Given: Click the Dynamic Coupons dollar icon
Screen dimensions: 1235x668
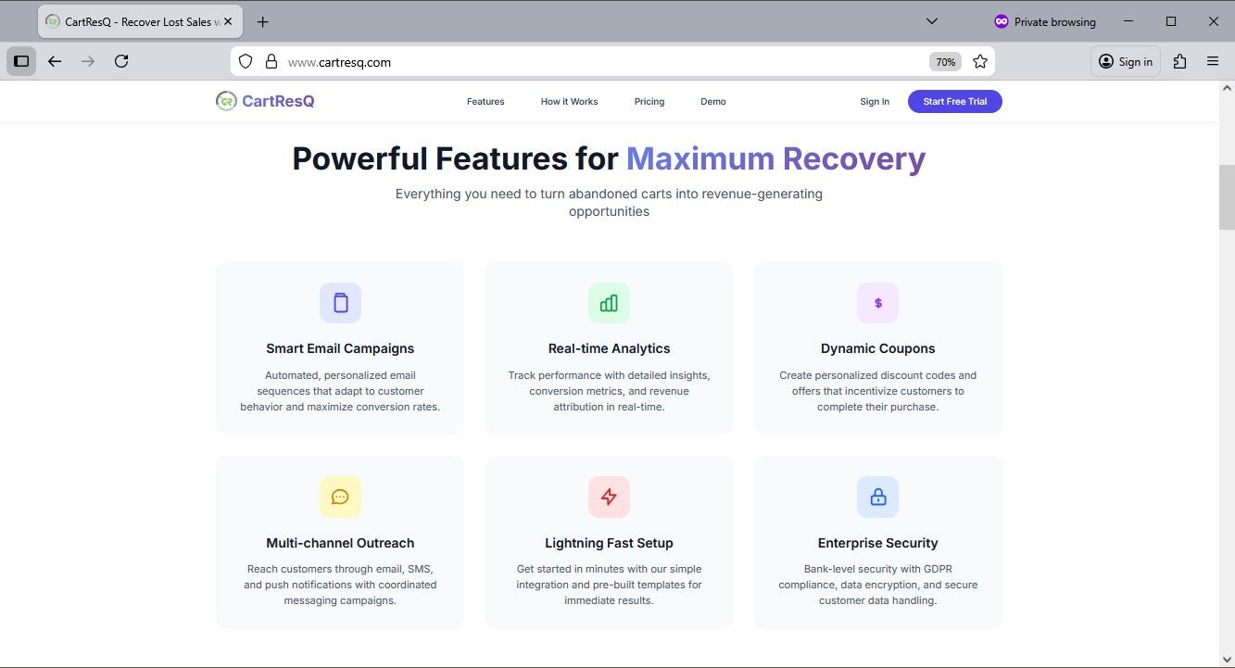Looking at the screenshot, I should click(x=877, y=302).
